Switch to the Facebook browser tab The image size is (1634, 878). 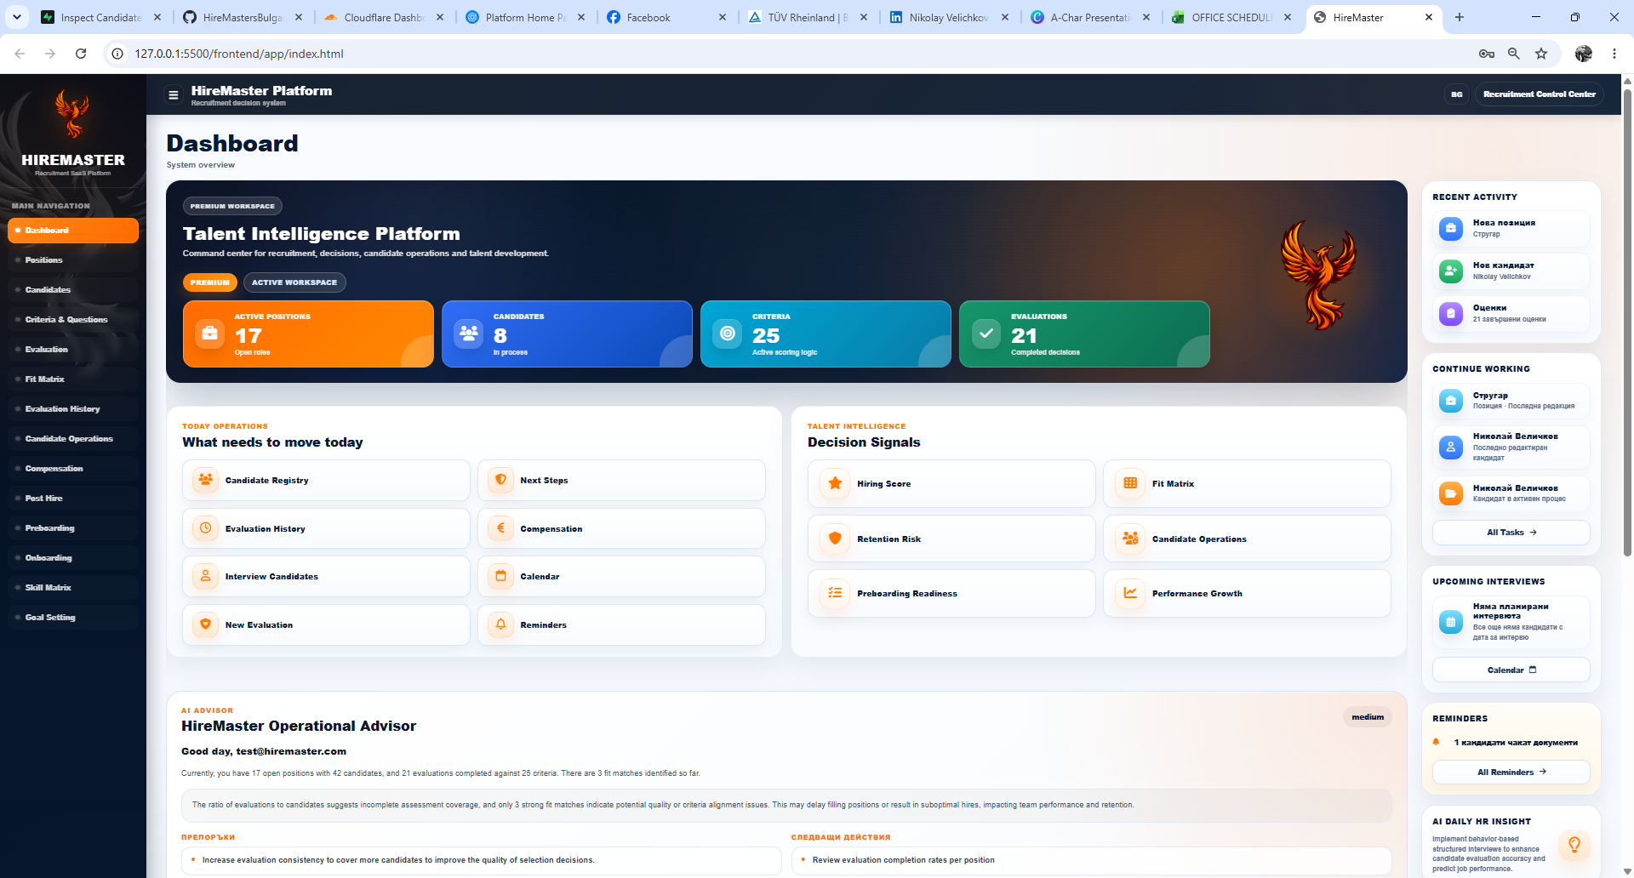pyautogui.click(x=665, y=17)
